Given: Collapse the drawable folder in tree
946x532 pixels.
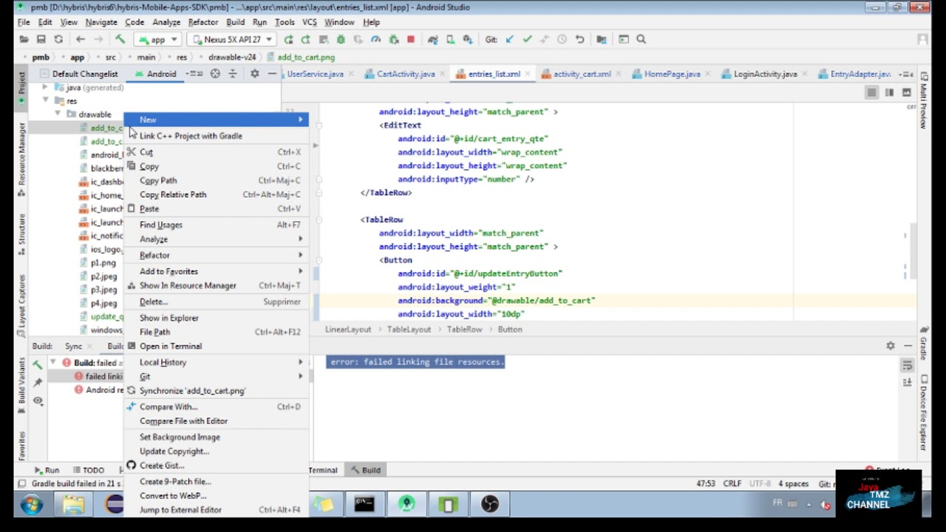Looking at the screenshot, I should (58, 115).
